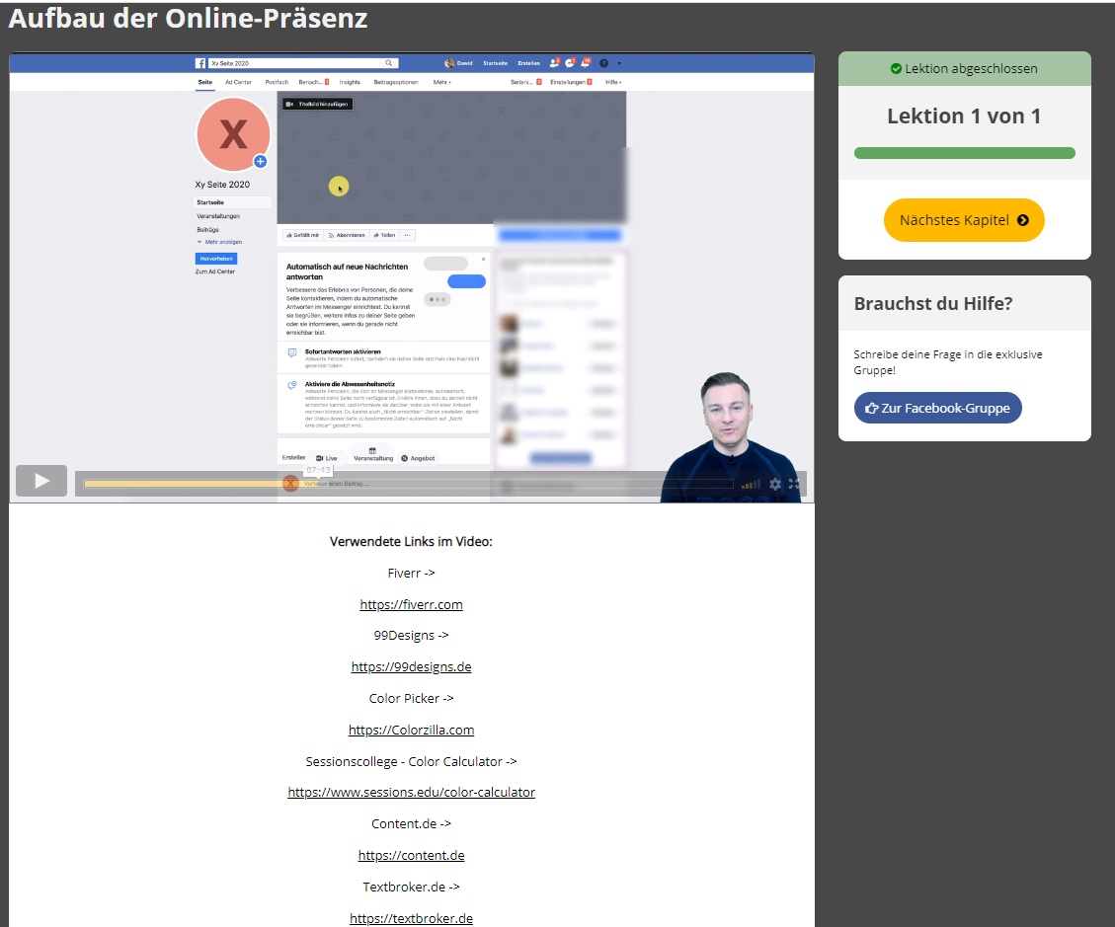Switch the video to fullscreen

(x=794, y=484)
